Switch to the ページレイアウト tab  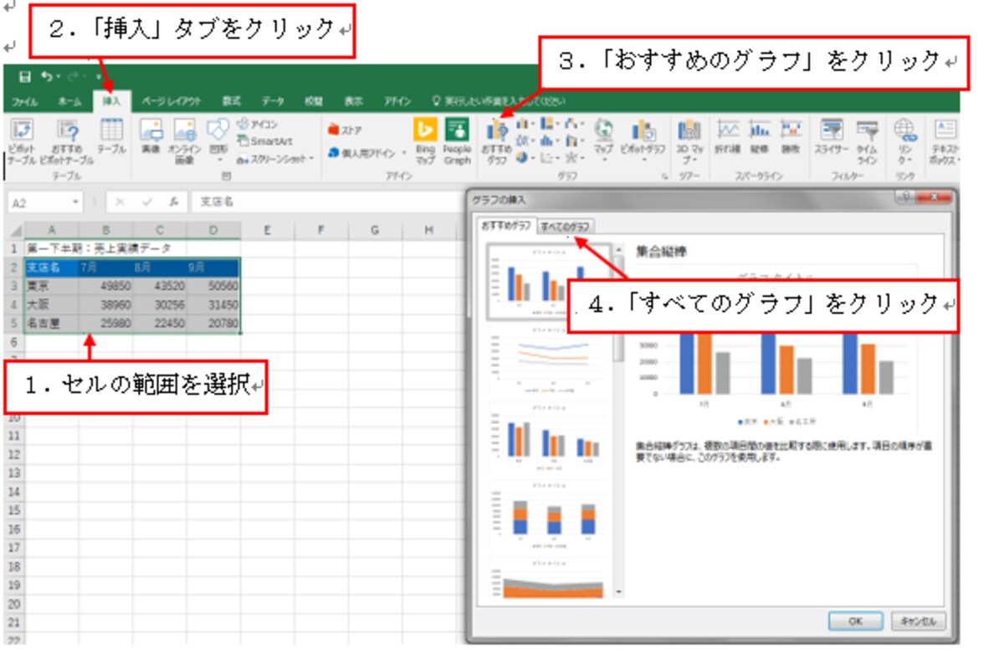click(x=172, y=101)
